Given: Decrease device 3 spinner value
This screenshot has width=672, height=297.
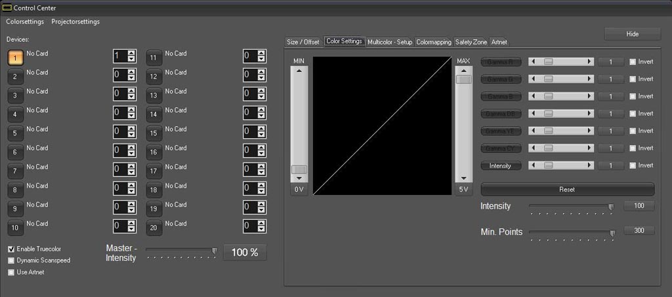Looking at the screenshot, I should 131,97.
